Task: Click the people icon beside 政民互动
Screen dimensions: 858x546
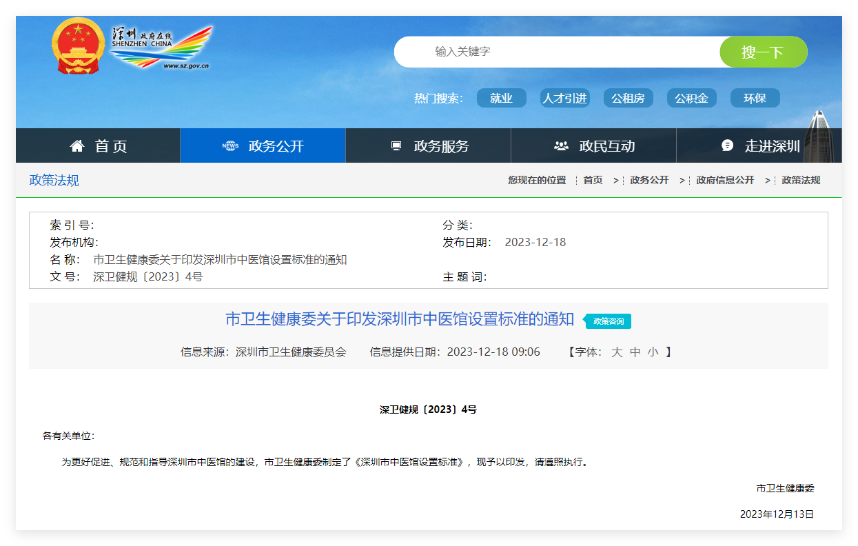Action: [x=561, y=146]
